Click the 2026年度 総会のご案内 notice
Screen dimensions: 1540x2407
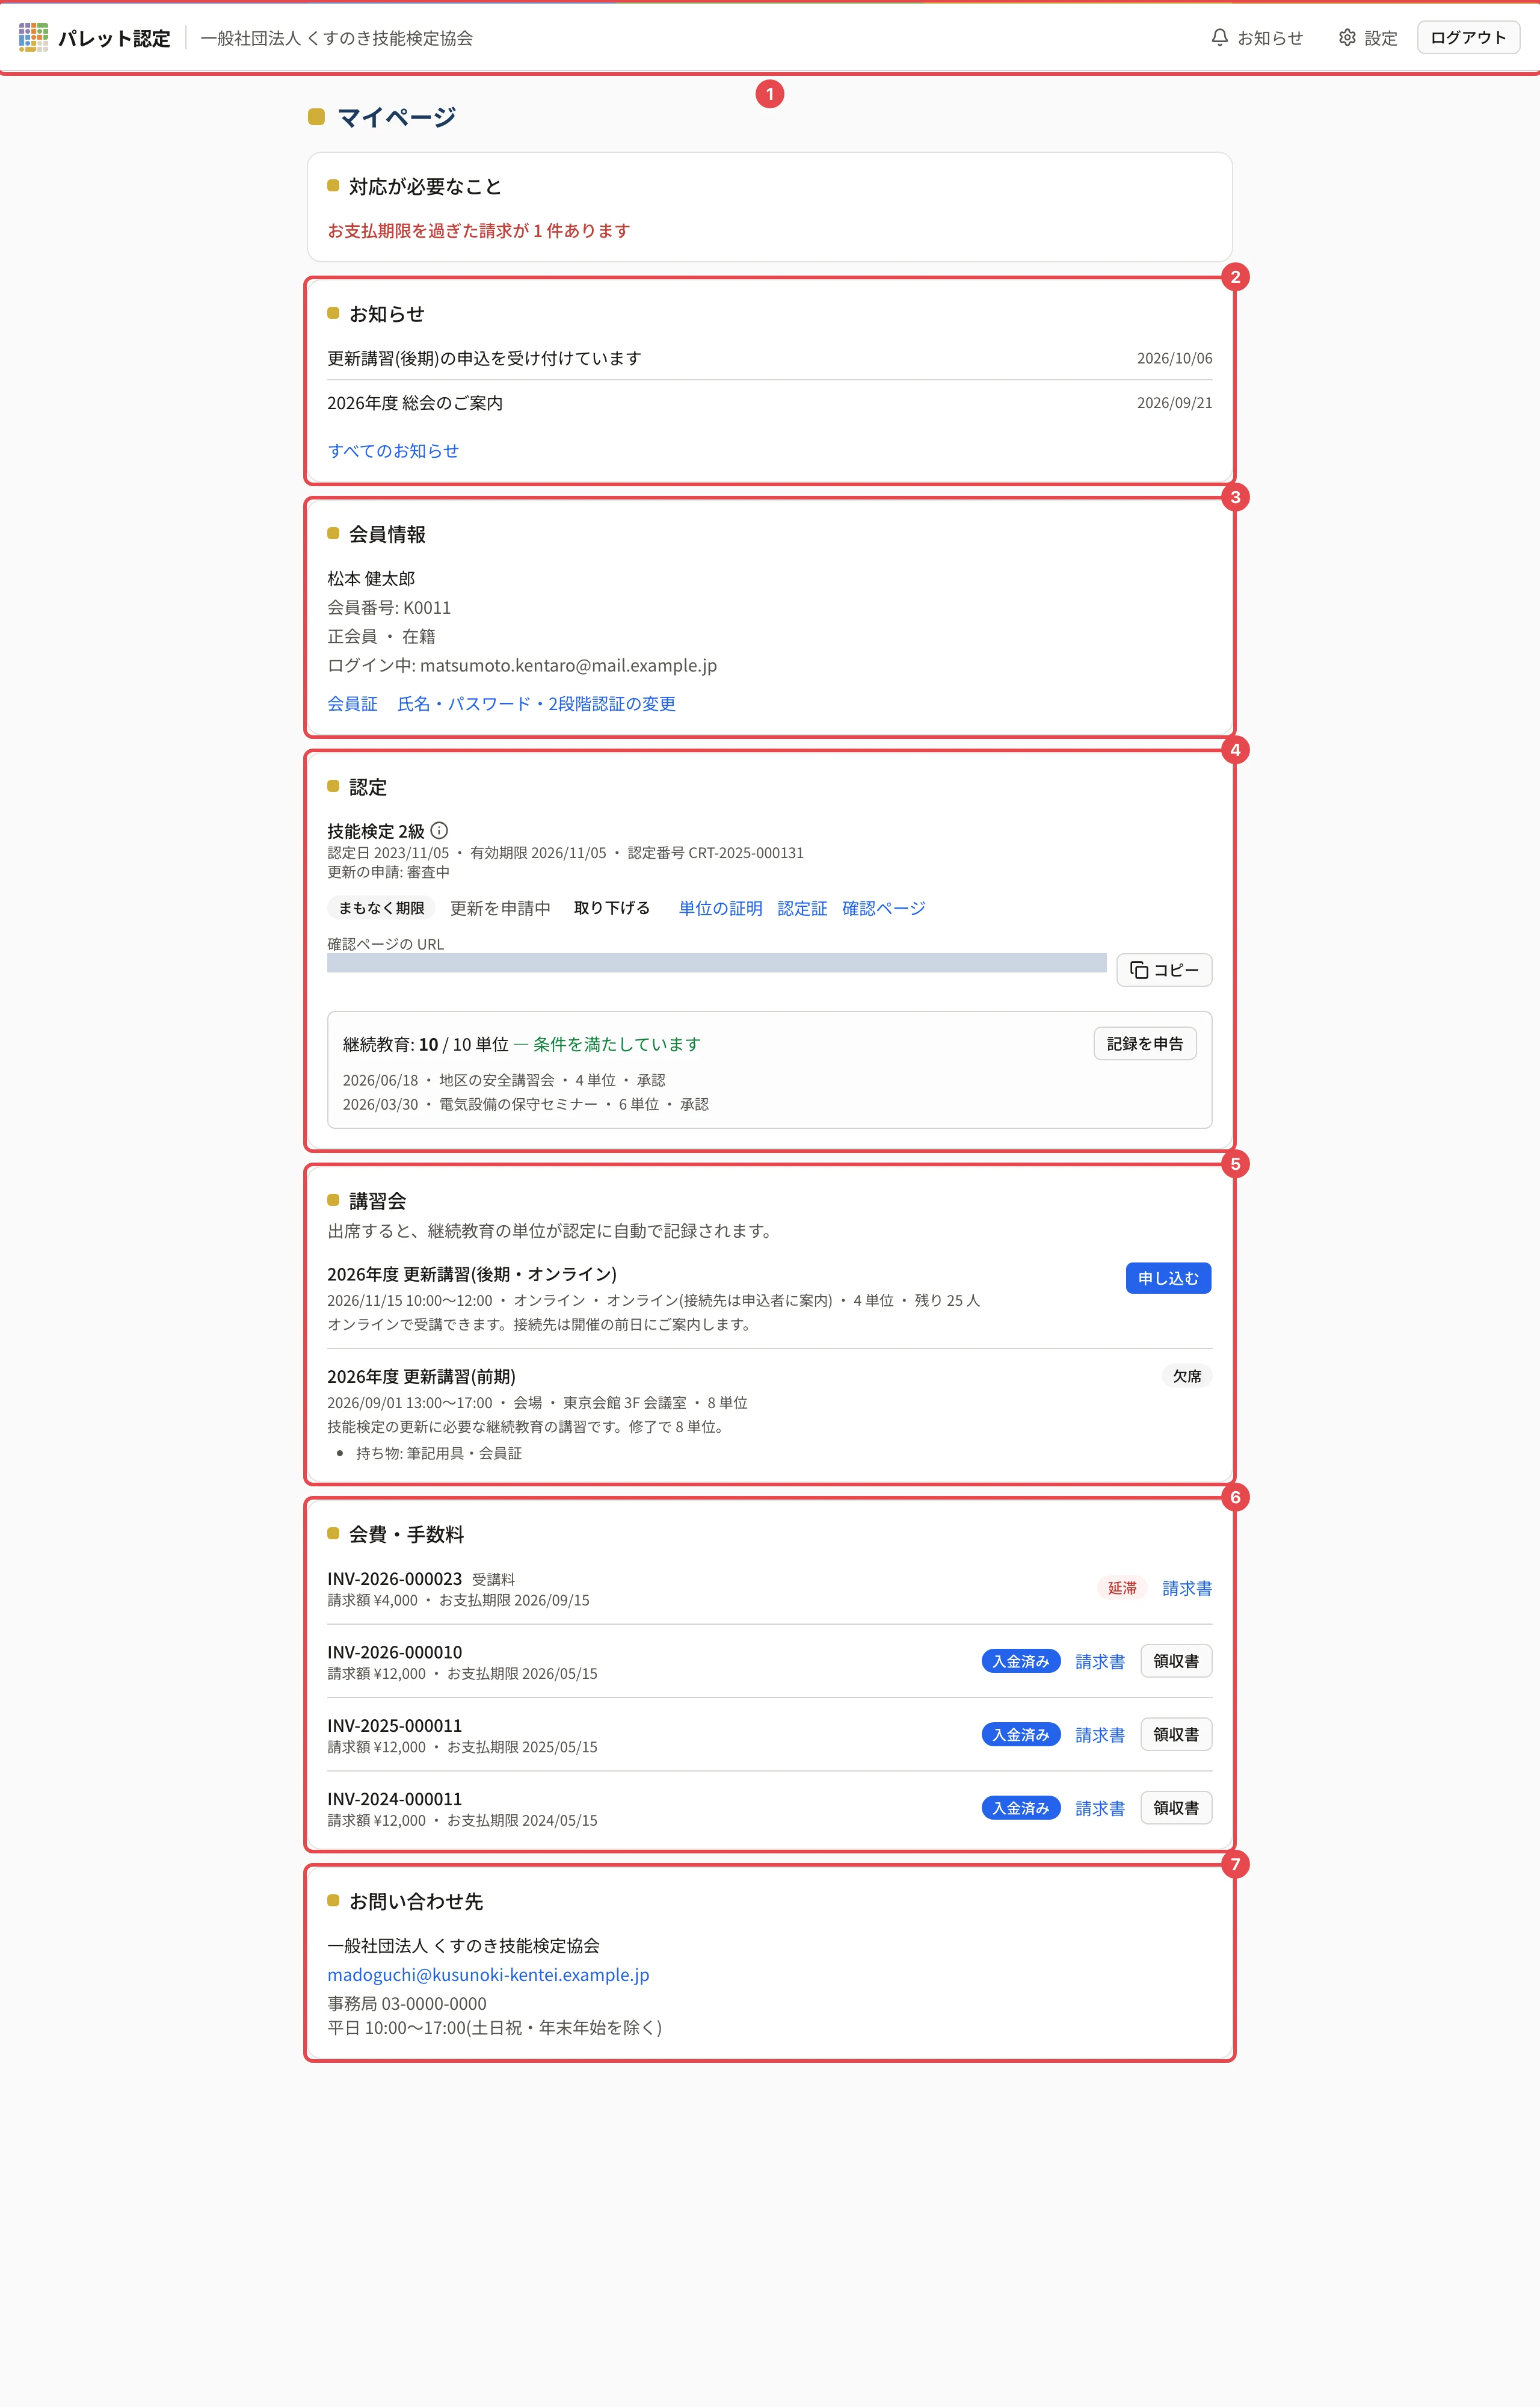415,403
